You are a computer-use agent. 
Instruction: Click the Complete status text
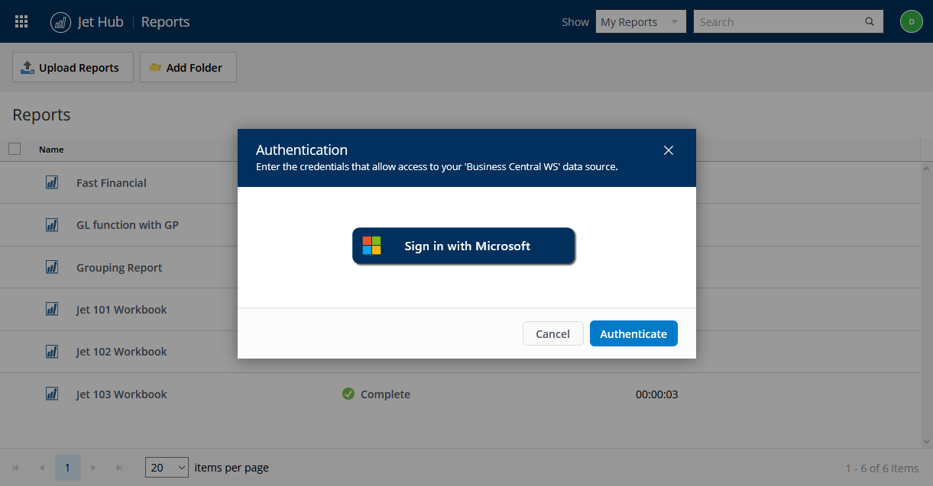pos(385,394)
